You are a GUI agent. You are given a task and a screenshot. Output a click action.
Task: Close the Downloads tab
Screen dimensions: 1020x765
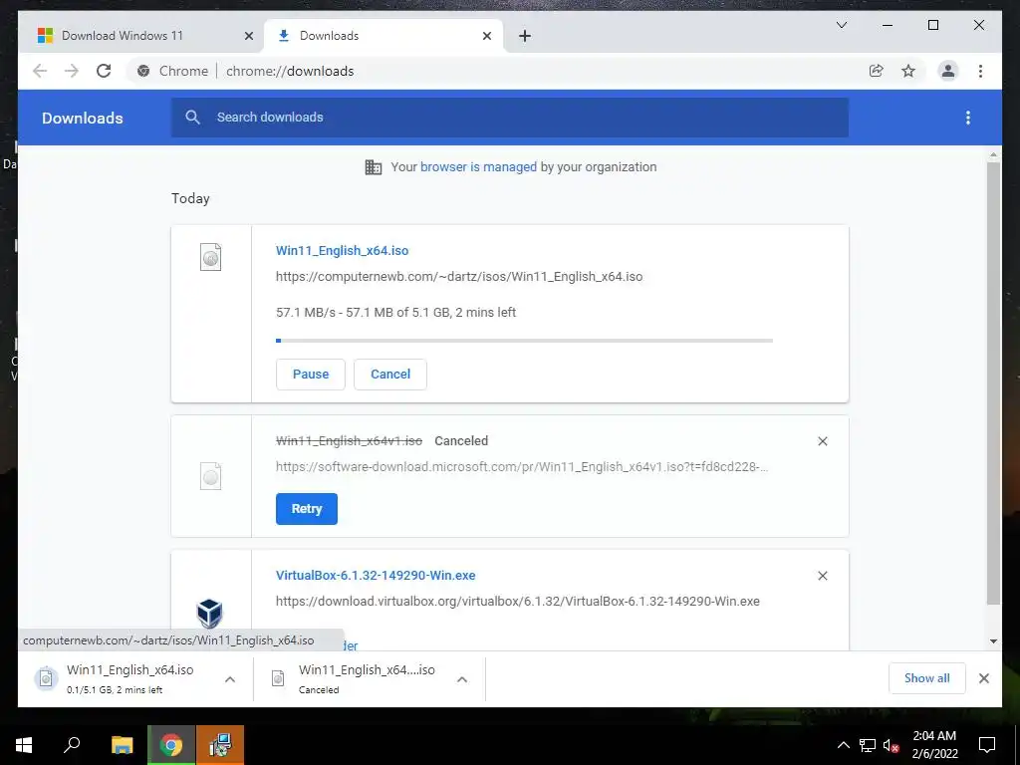[x=486, y=36]
